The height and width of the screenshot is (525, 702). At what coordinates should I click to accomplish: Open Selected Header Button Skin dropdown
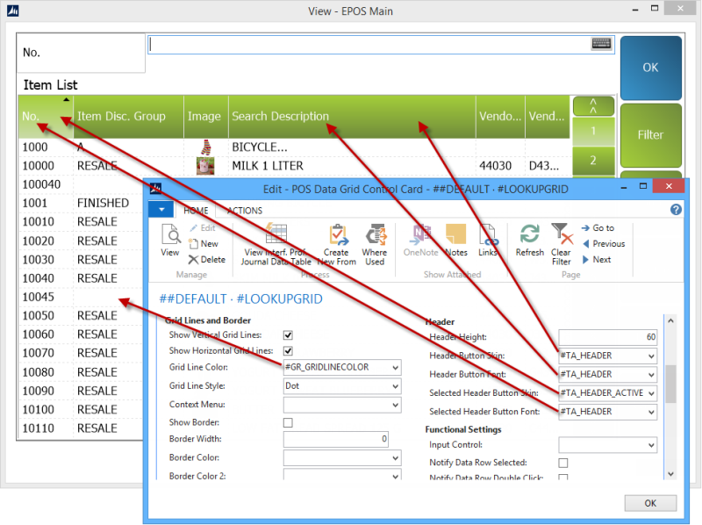click(x=651, y=393)
